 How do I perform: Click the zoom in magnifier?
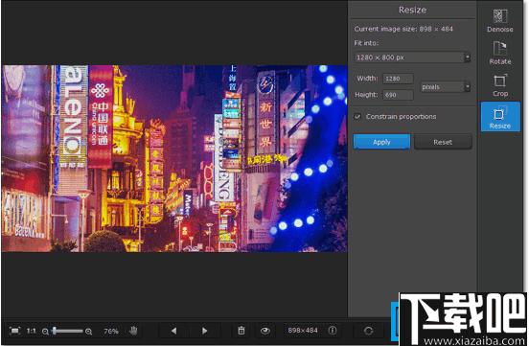[89, 332]
